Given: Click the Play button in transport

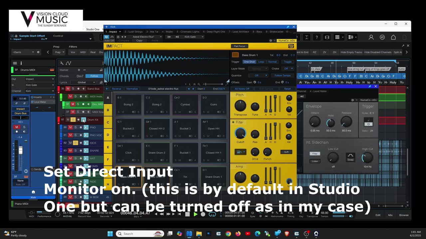Looking at the screenshot, I should pos(195,214).
